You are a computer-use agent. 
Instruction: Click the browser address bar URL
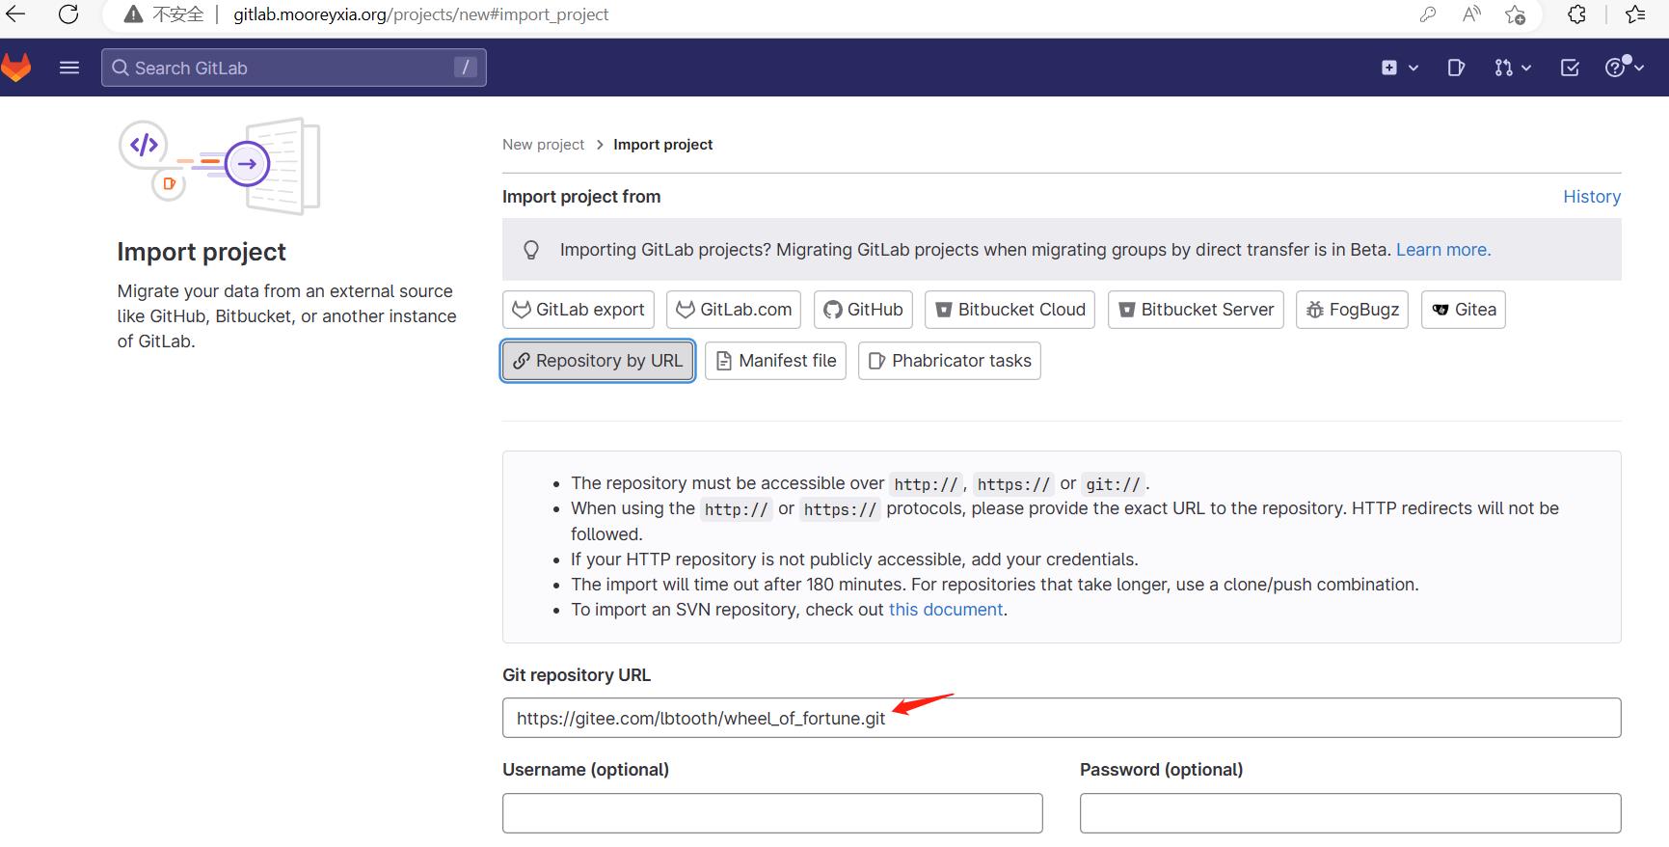[420, 14]
